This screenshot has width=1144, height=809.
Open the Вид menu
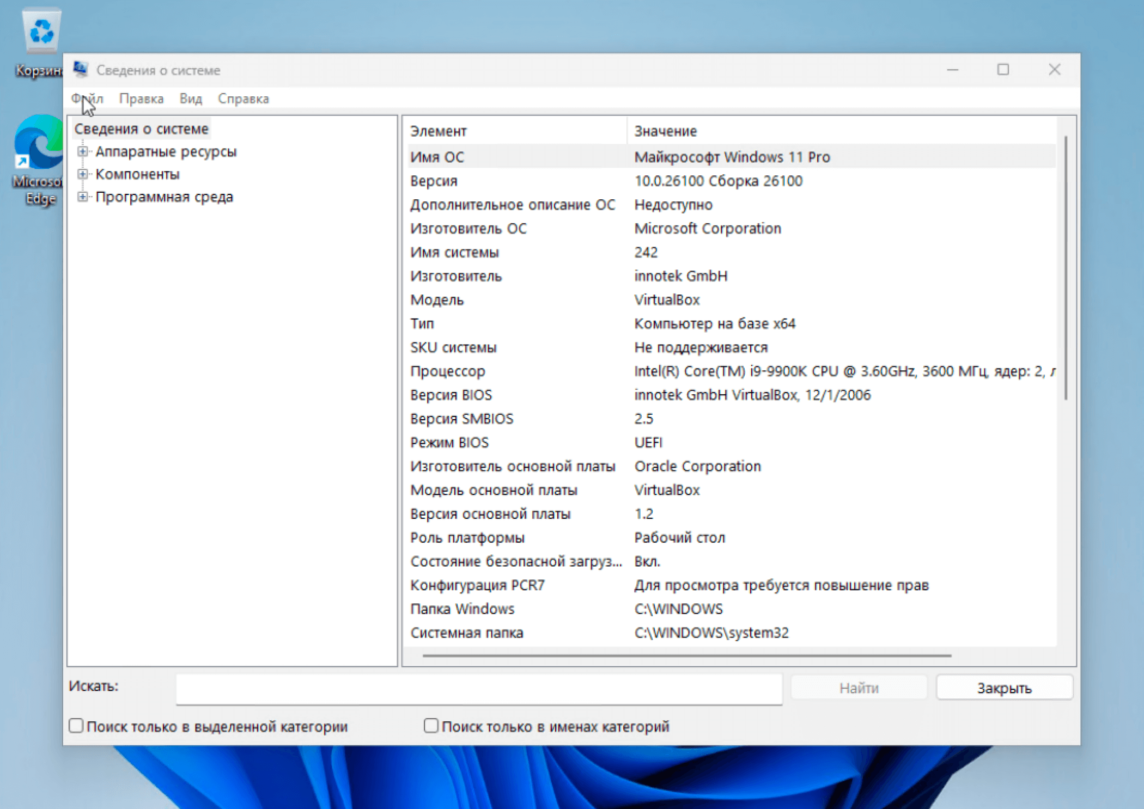point(191,99)
